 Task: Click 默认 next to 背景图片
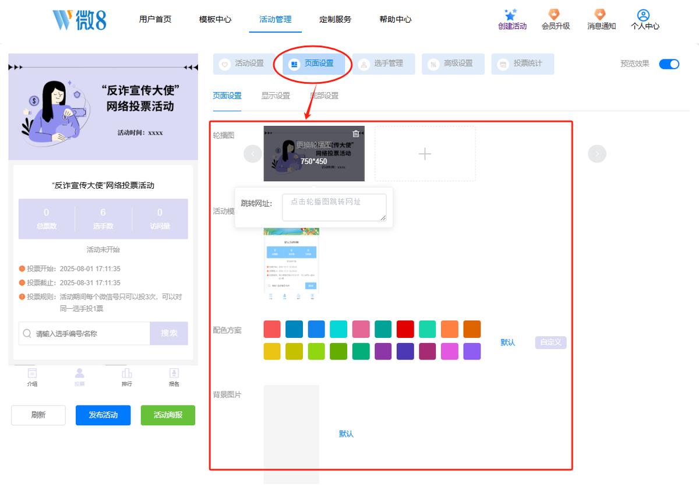[346, 434]
